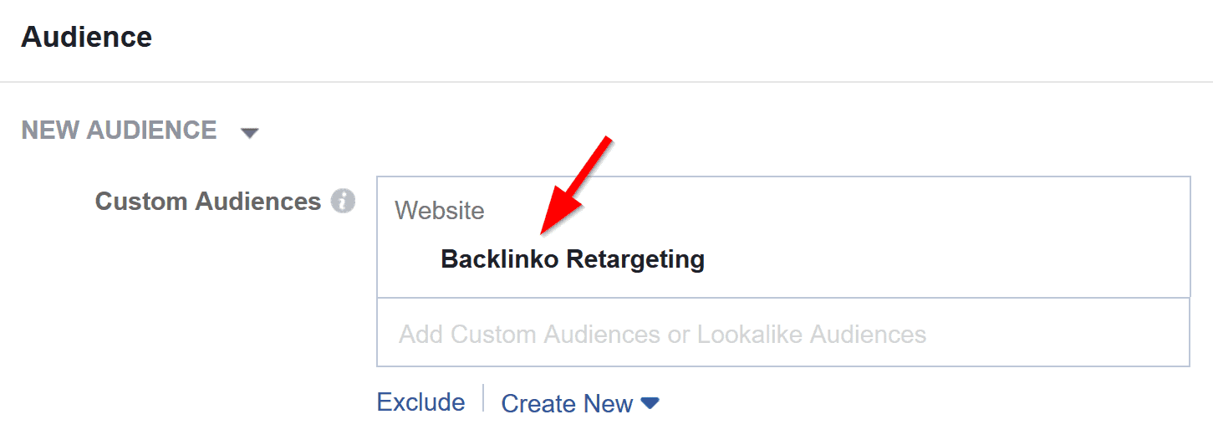
Task: Expand the NEW AUDIENCE dropdown arrow
Action: coord(249,132)
